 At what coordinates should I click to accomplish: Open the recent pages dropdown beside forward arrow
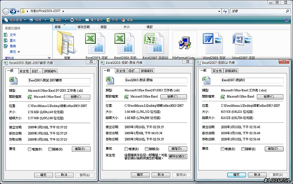[18, 11]
